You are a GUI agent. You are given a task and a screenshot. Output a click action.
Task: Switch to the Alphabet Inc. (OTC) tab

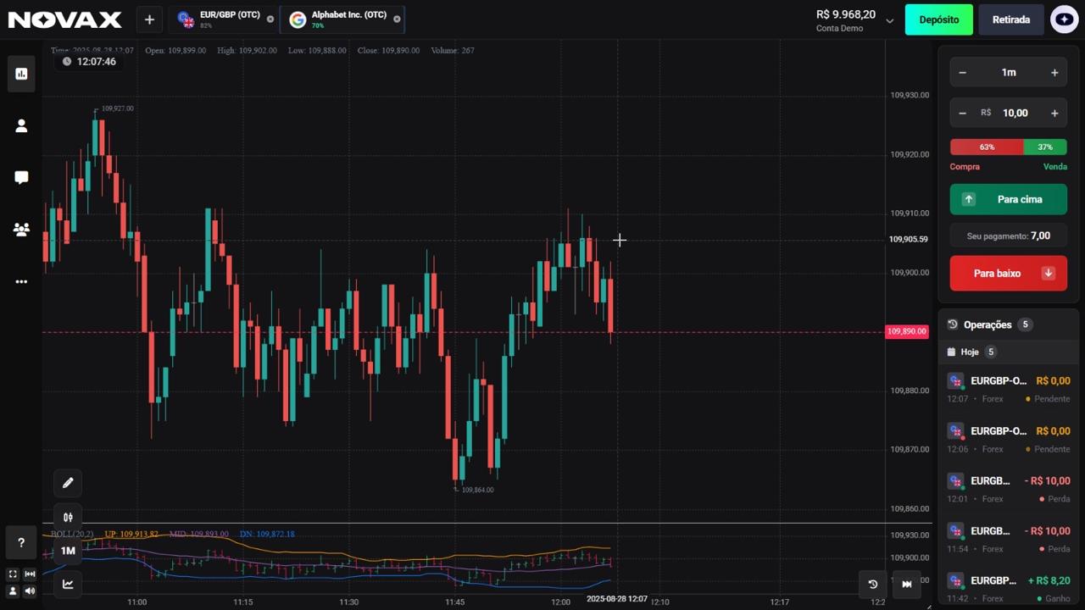(x=342, y=19)
